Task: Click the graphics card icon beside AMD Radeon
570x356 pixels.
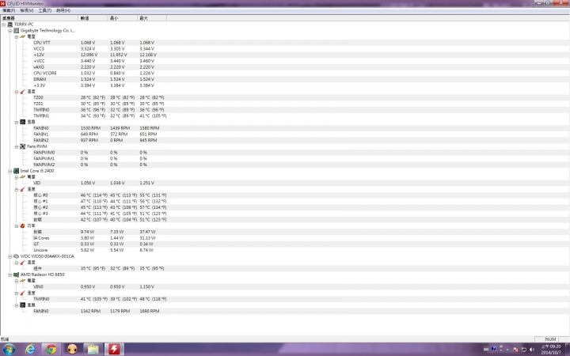Action: click(17, 275)
